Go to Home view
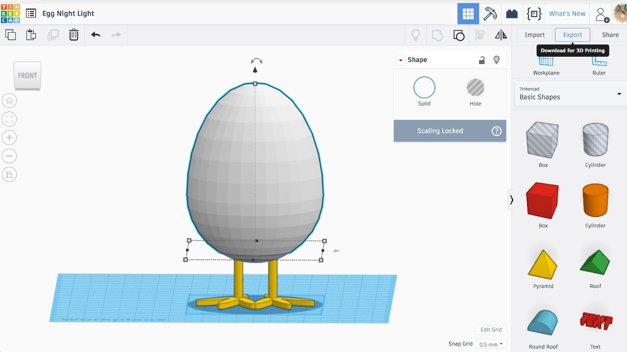The width and height of the screenshot is (627, 352). (x=9, y=101)
